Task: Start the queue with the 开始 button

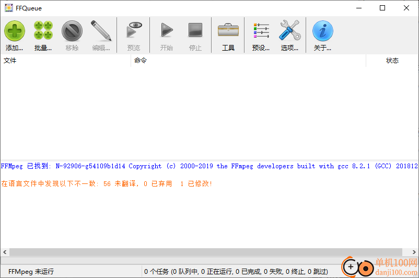Action: point(167,36)
